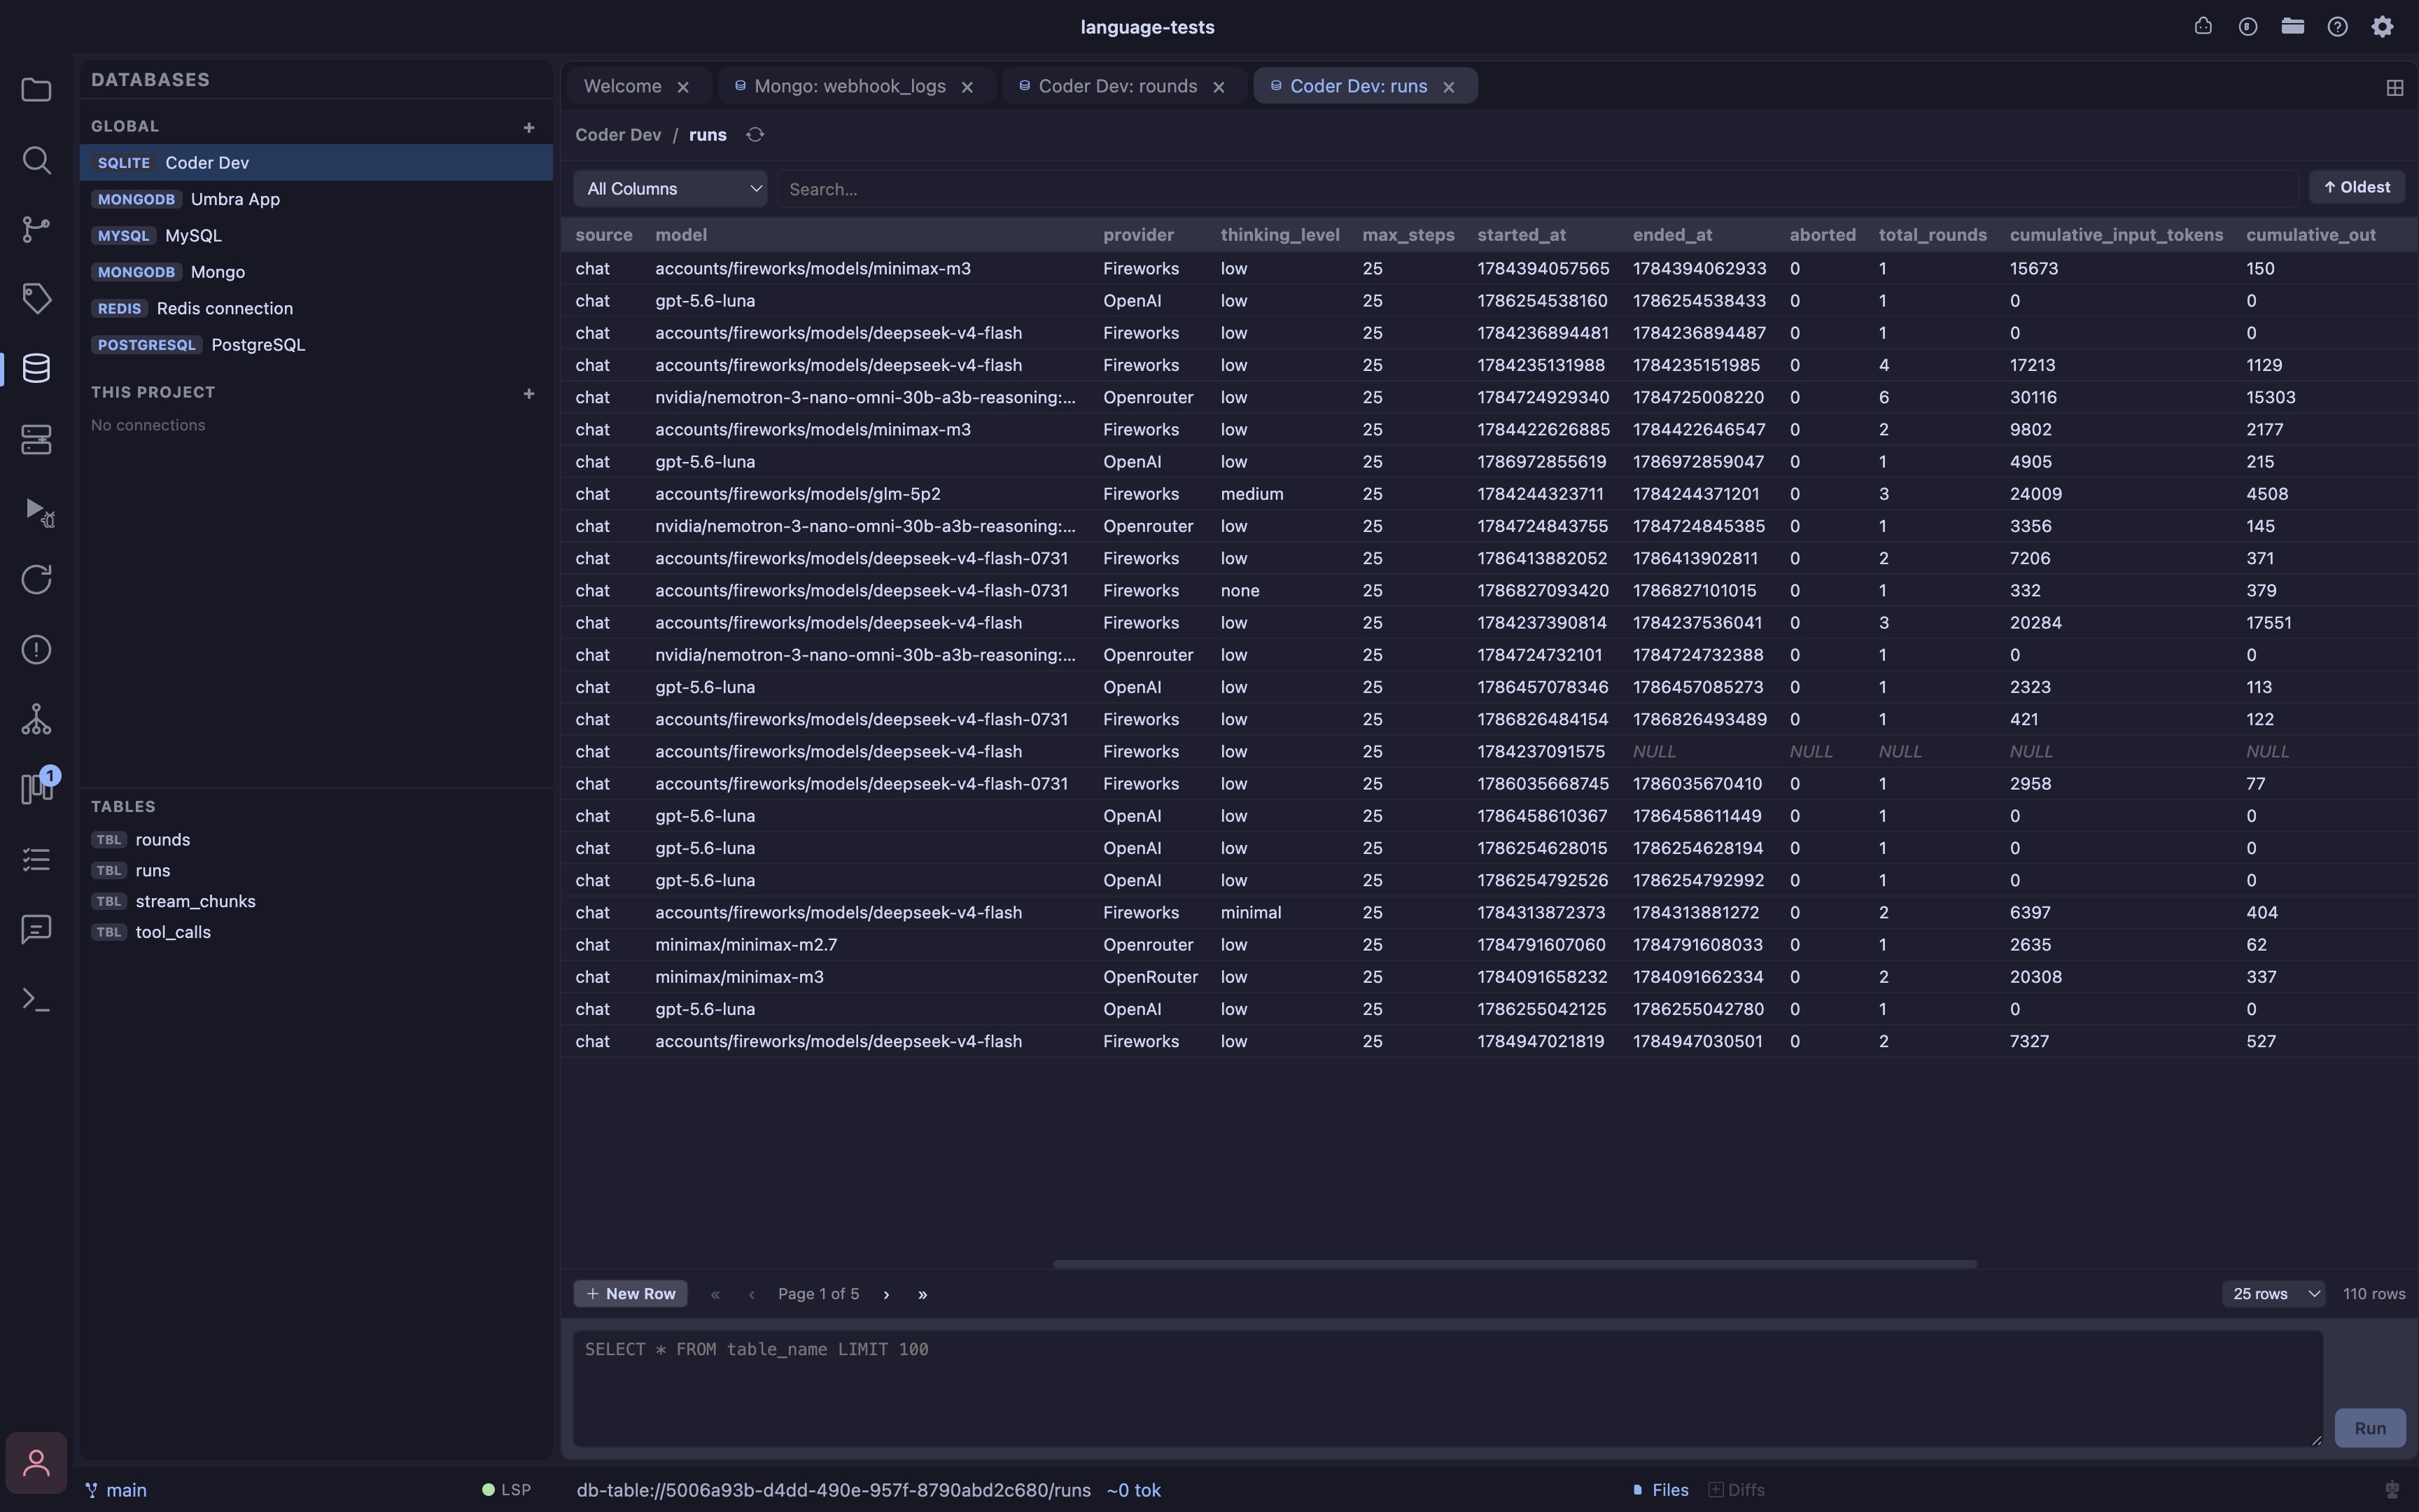The height and width of the screenshot is (1512, 2419).
Task: Switch to Files view in status bar
Action: (1660, 1490)
